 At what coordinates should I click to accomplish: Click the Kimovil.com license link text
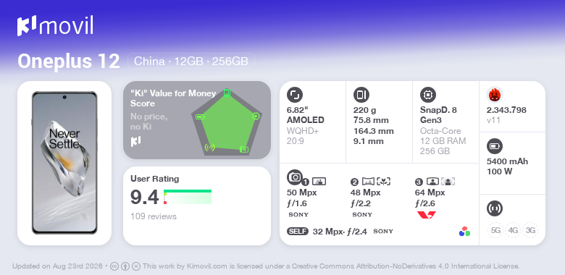click(207, 266)
